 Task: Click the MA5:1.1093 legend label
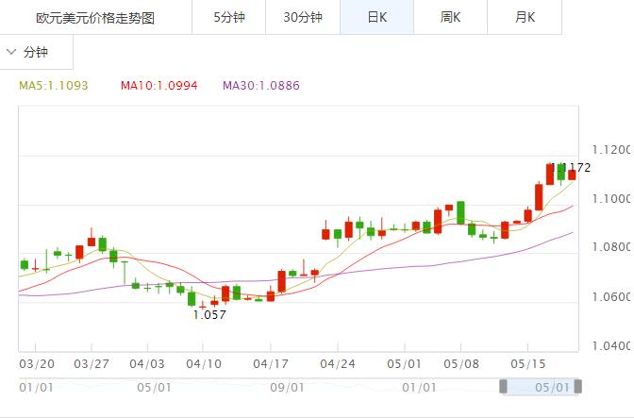(54, 86)
